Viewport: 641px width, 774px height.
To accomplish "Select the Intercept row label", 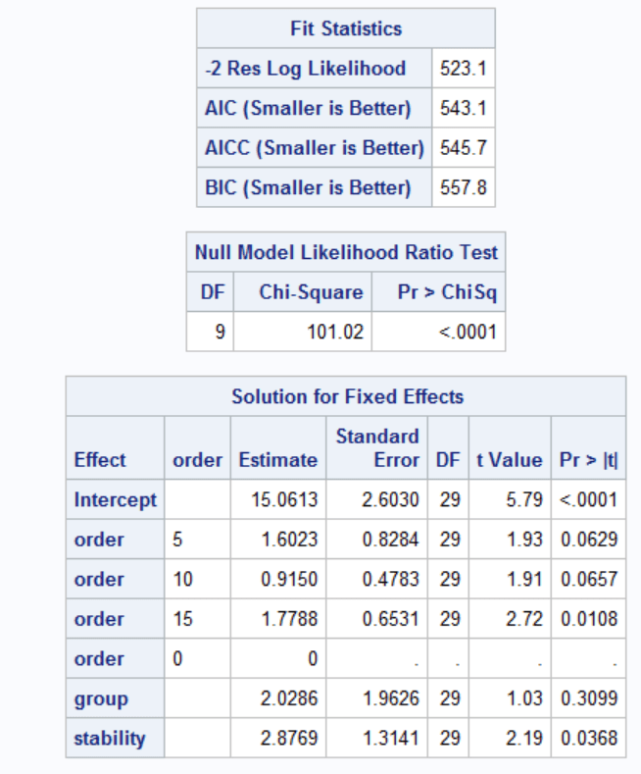I will pyautogui.click(x=116, y=499).
